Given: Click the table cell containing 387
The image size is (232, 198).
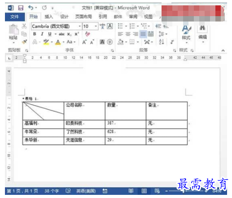Looking at the screenshot, I should click(126, 125).
